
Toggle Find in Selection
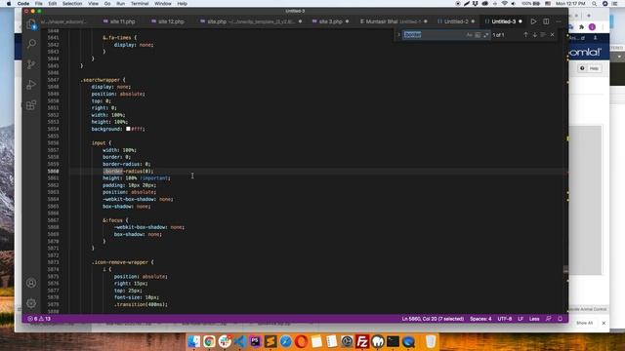pyautogui.click(x=543, y=35)
